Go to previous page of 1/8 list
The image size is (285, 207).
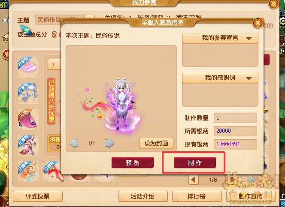pos(194,180)
